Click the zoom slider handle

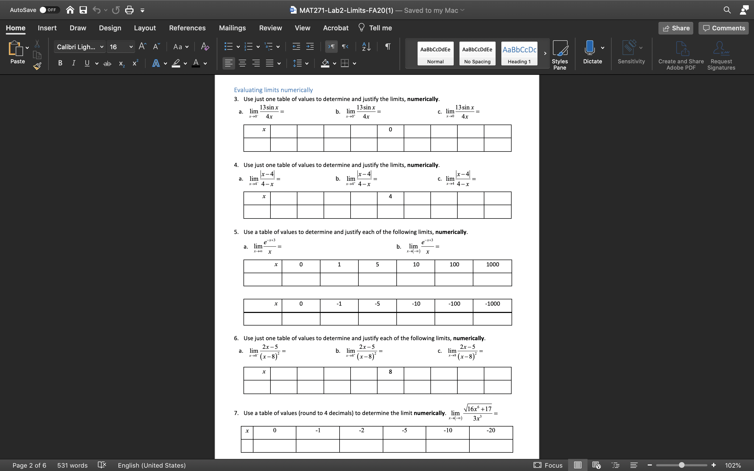pos(682,465)
